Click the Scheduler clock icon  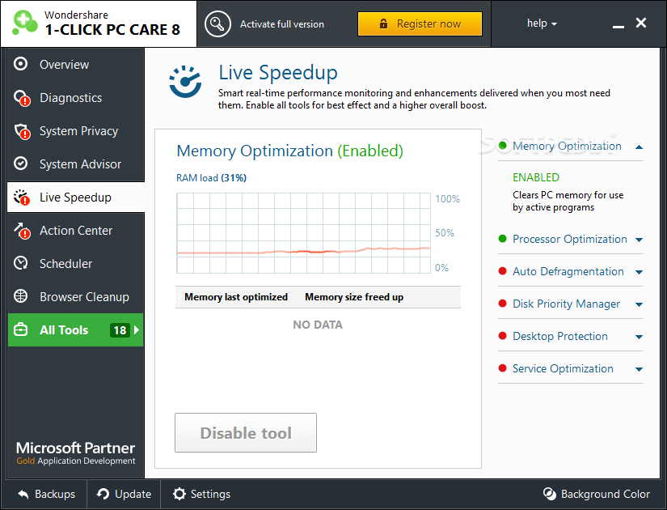click(20, 263)
